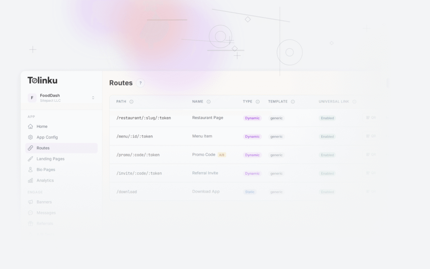Image resolution: width=430 pixels, height=269 pixels.
Task: Click the Tolinku logo
Action: coord(42,80)
